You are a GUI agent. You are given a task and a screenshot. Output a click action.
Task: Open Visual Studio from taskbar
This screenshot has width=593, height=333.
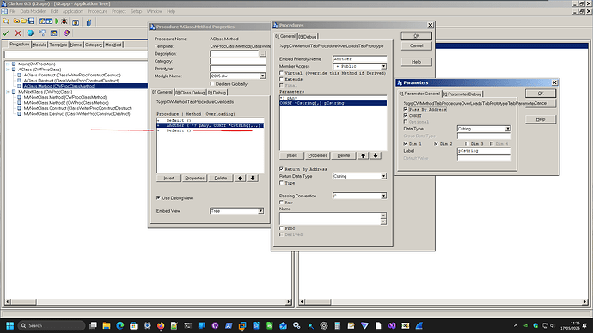[x=392, y=325]
